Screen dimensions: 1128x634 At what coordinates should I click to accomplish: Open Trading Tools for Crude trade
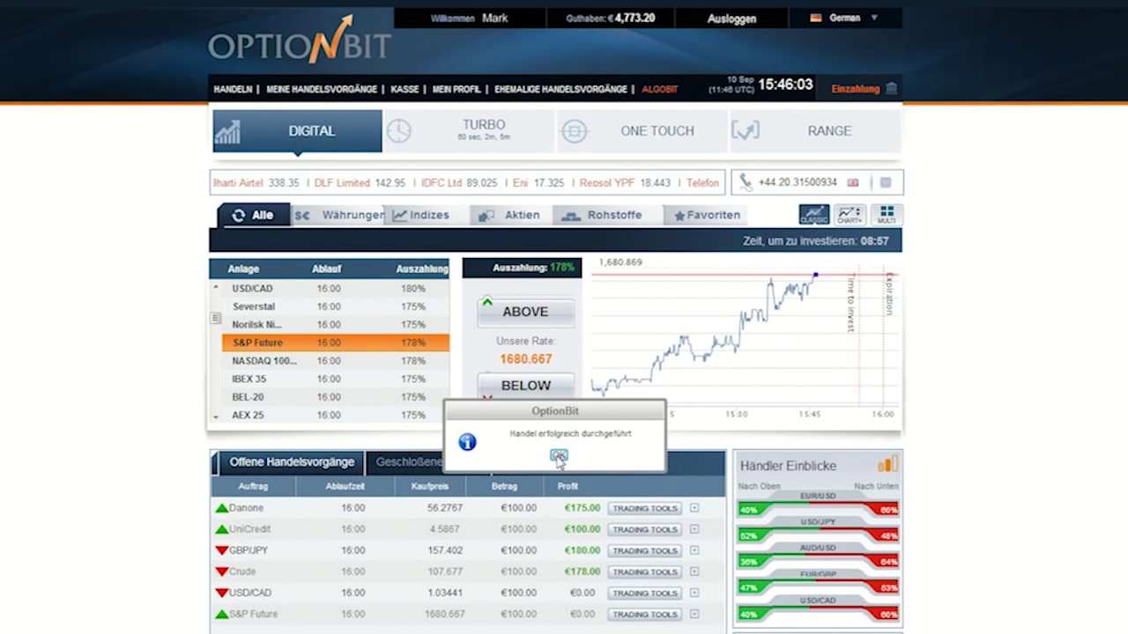[645, 571]
